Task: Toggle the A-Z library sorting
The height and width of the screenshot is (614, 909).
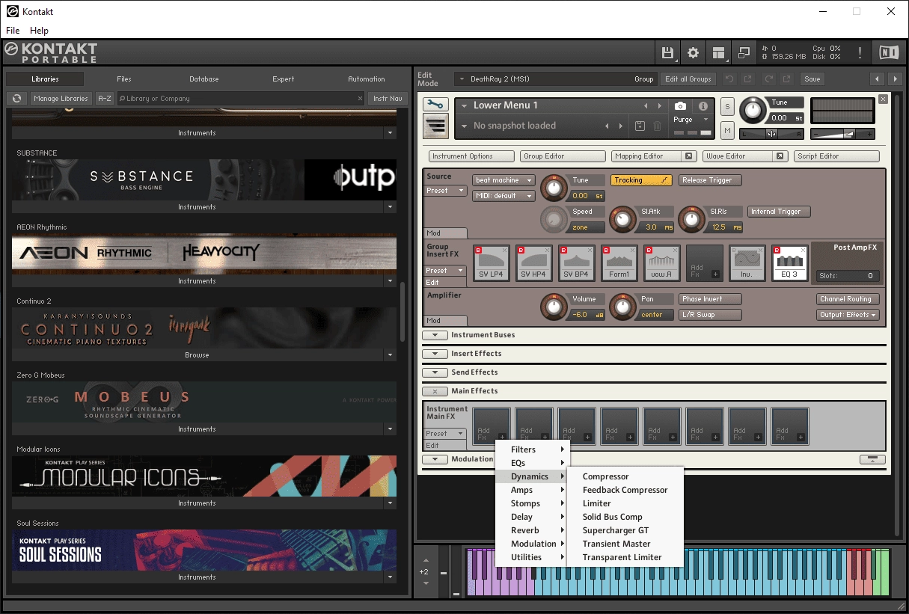Action: click(x=105, y=98)
